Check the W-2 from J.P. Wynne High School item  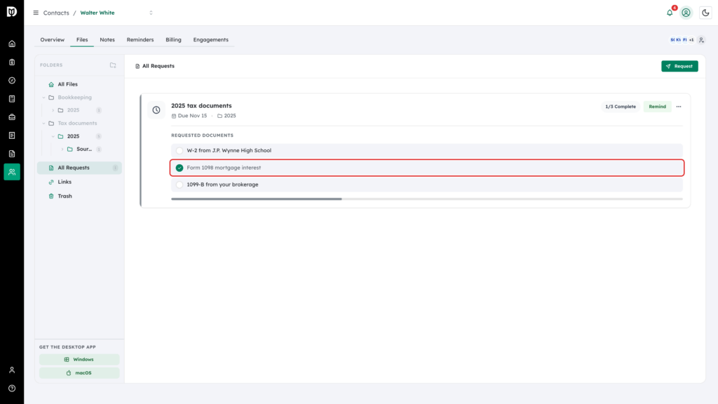[x=179, y=151]
